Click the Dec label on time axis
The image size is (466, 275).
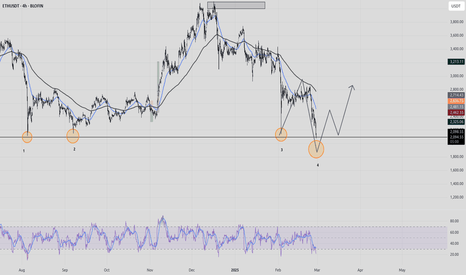click(191, 270)
